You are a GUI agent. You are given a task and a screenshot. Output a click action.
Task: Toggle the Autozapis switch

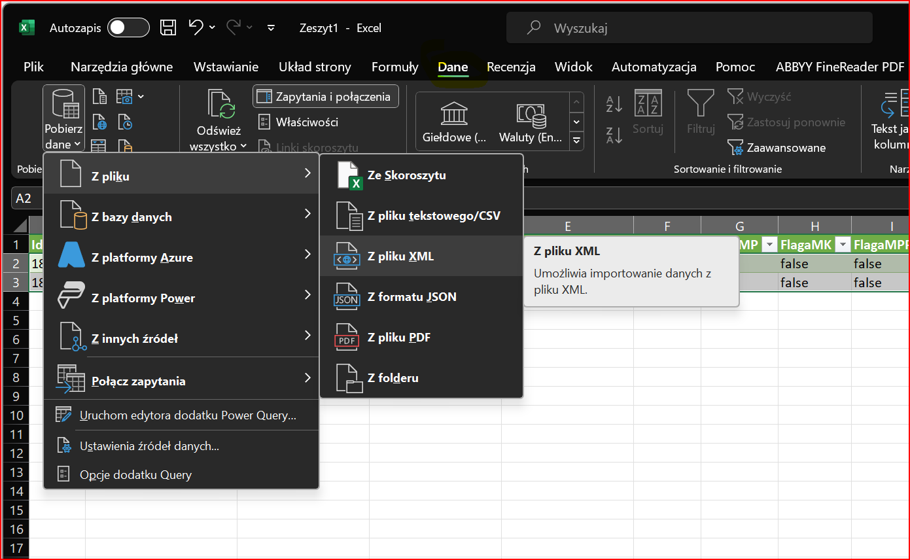[x=129, y=27]
